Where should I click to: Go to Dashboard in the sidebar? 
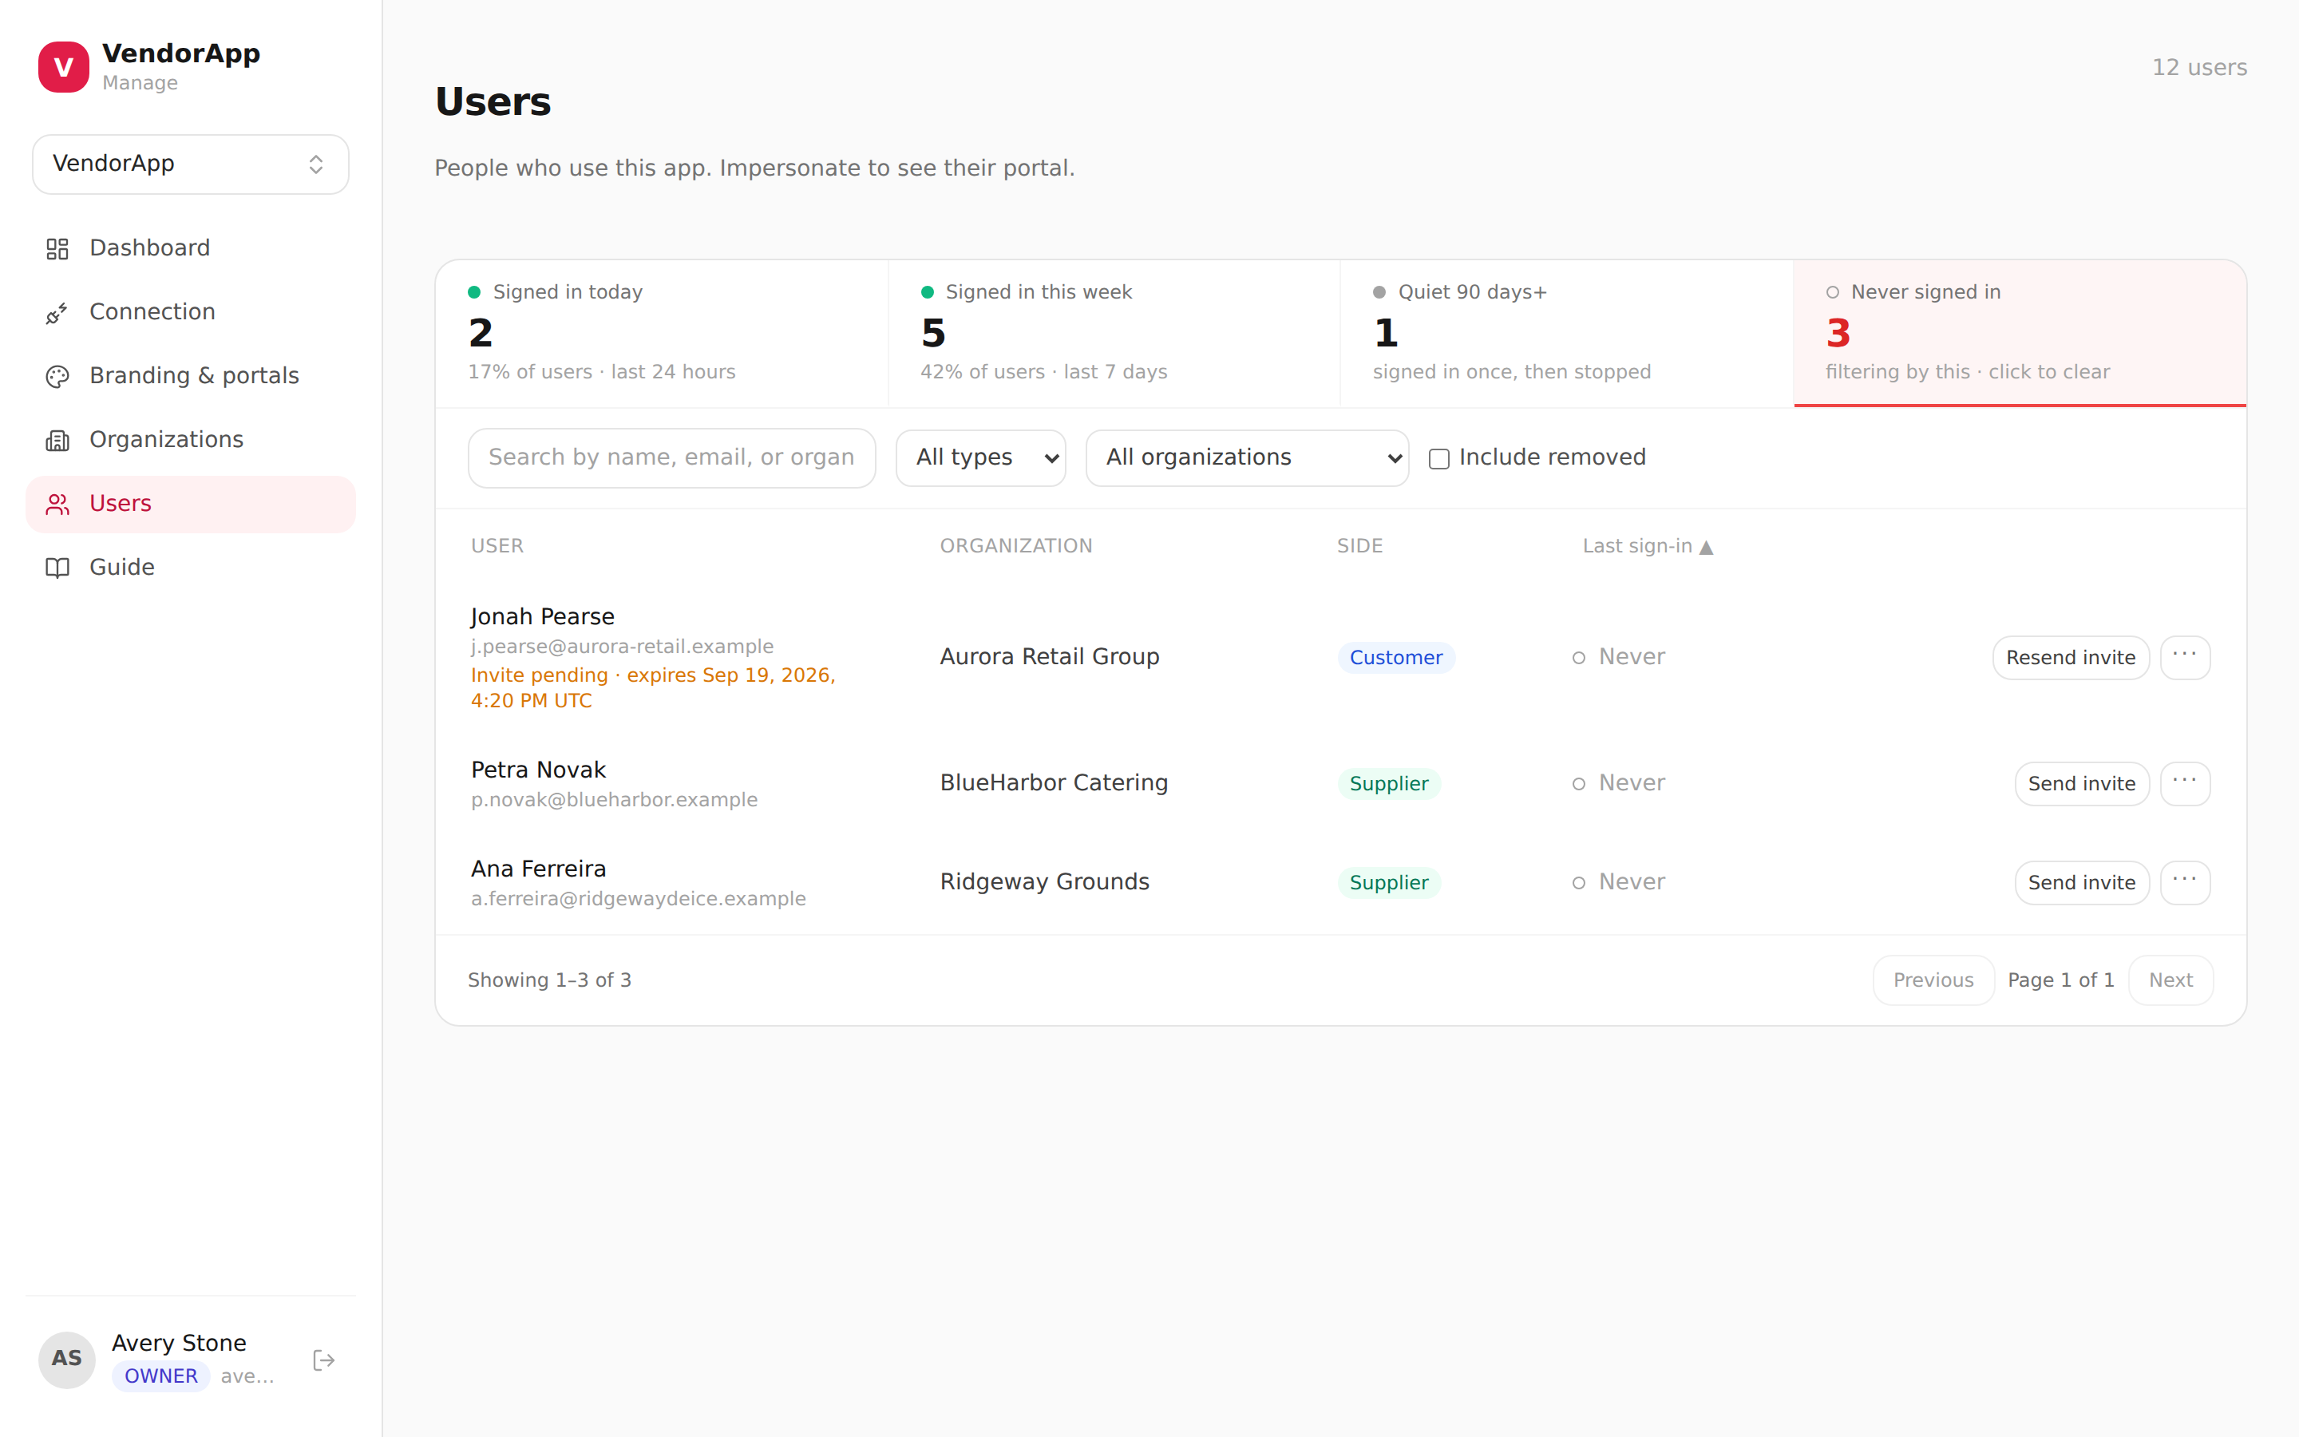tap(191, 248)
